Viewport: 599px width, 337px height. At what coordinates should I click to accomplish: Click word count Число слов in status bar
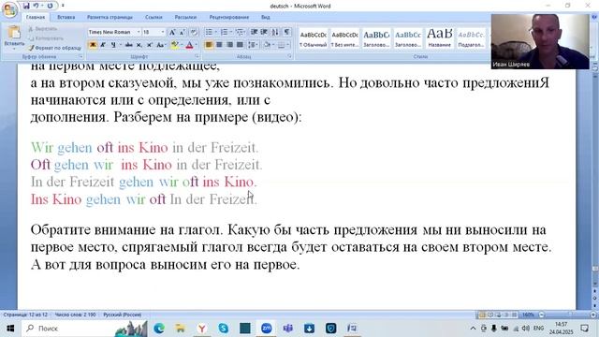(x=75, y=315)
